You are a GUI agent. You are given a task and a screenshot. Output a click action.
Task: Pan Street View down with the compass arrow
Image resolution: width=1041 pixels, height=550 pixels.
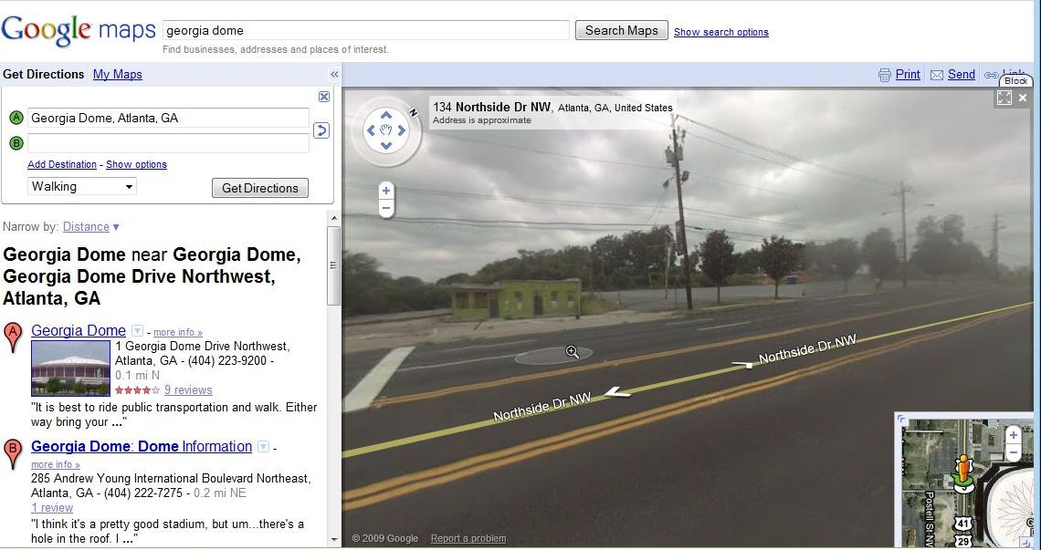click(385, 146)
